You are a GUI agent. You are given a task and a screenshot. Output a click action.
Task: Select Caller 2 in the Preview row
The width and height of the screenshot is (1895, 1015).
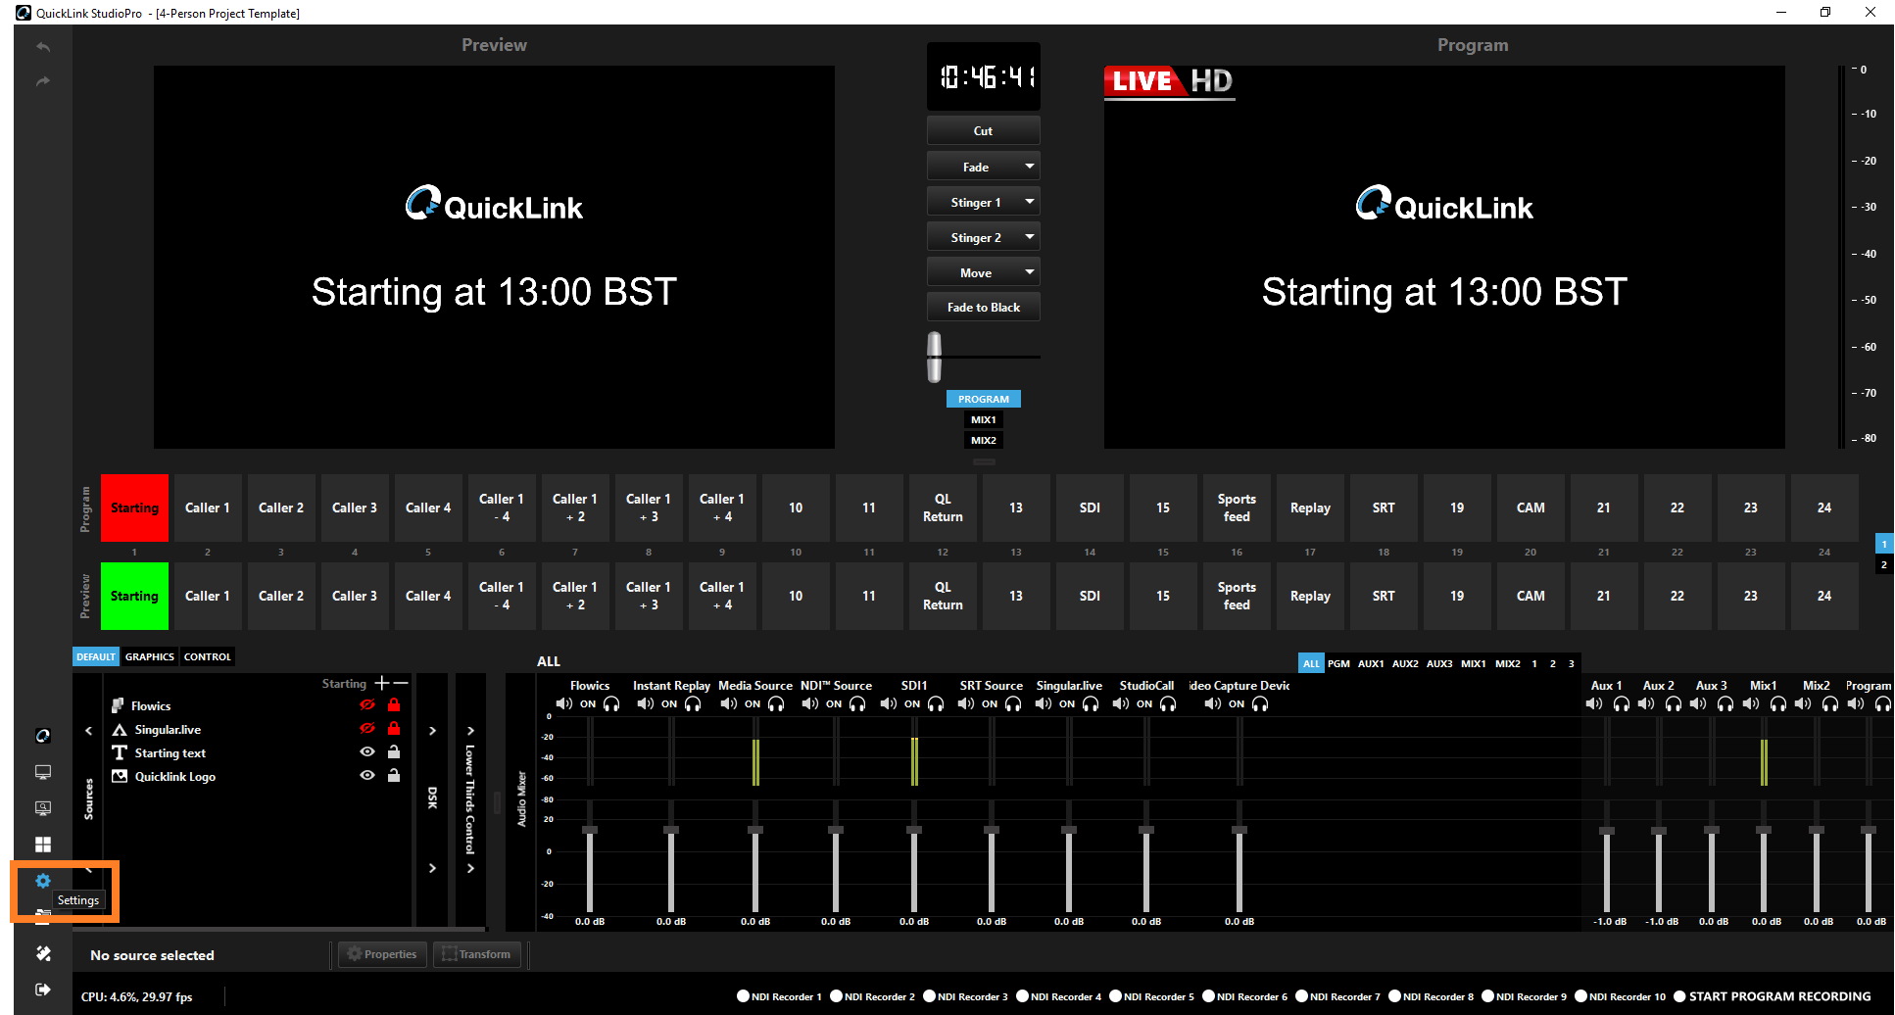281,596
